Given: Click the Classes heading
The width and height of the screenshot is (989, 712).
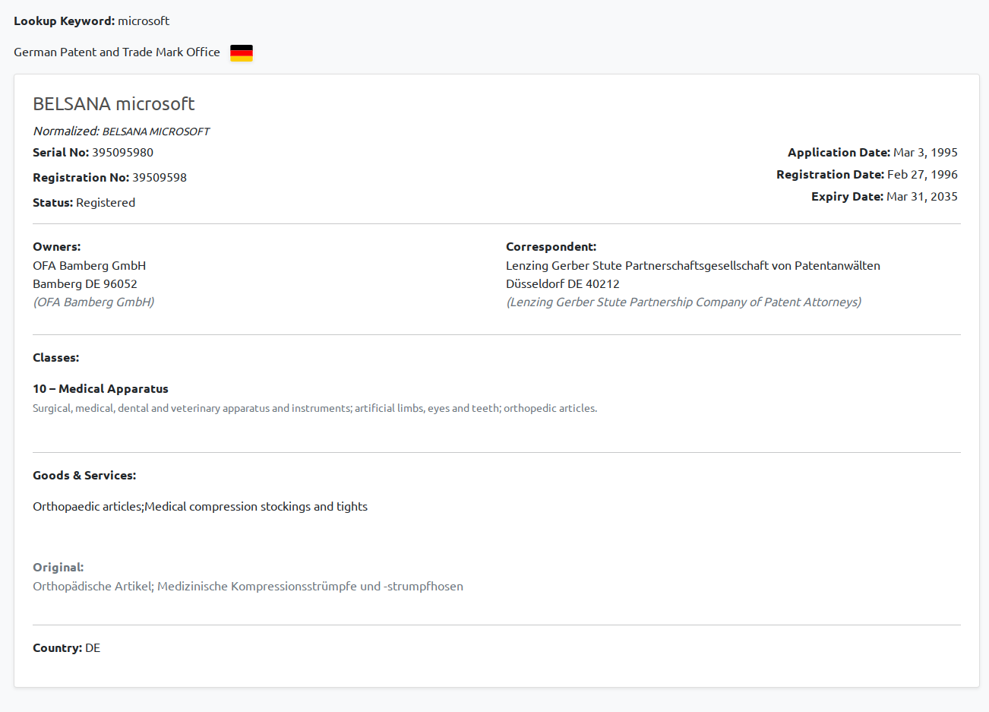Looking at the screenshot, I should [55, 357].
